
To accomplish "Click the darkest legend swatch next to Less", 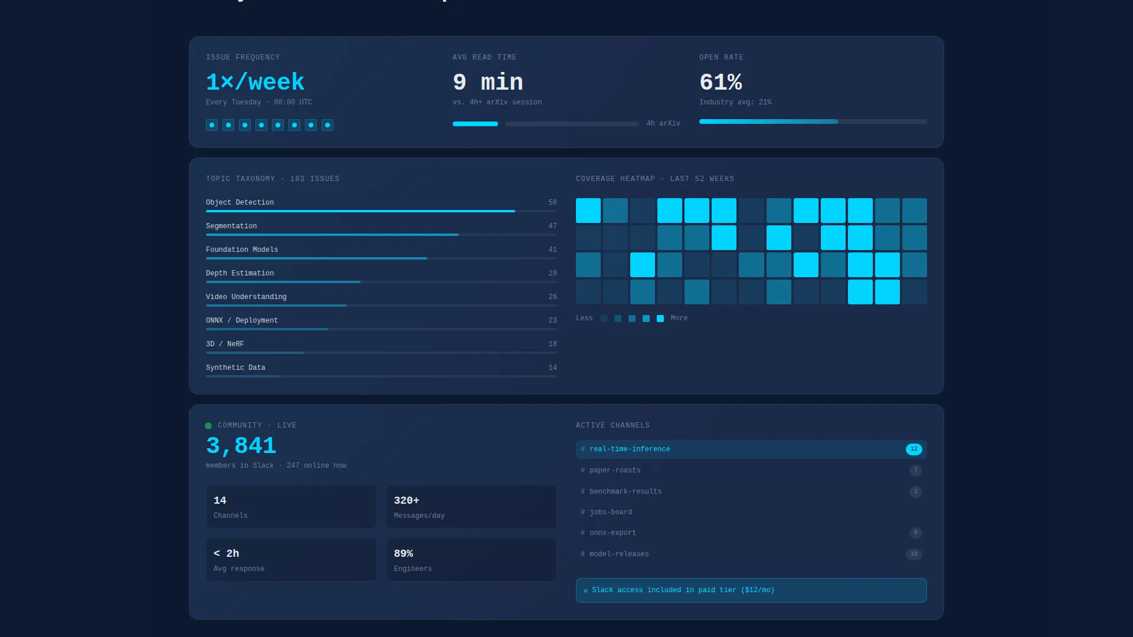I will tap(604, 318).
